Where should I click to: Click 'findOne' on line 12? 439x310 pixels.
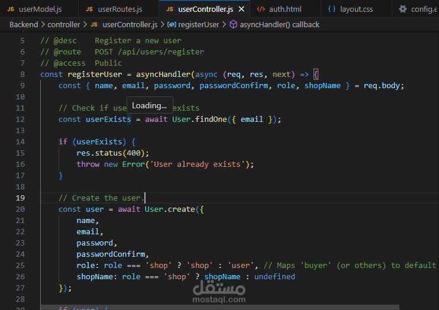[211, 120]
